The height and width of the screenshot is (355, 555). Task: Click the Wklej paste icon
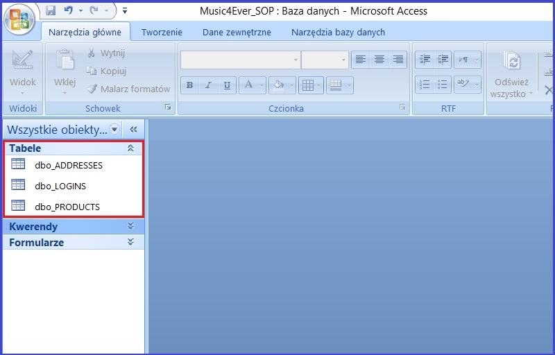pyautogui.click(x=65, y=62)
